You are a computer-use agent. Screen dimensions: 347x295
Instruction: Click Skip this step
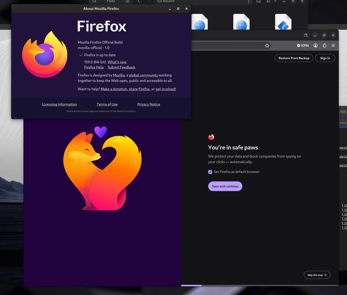click(x=317, y=275)
